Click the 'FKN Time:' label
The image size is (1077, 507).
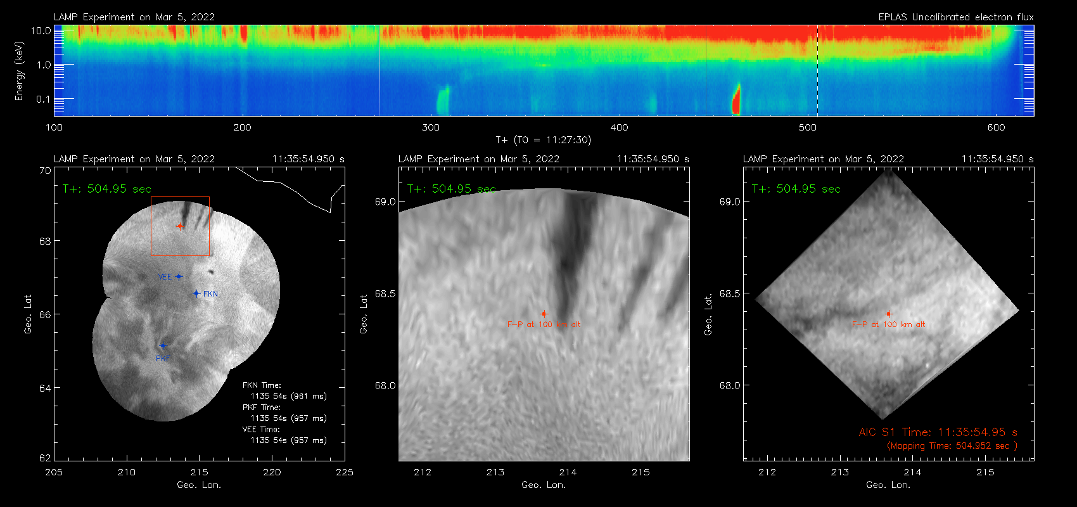262,385
